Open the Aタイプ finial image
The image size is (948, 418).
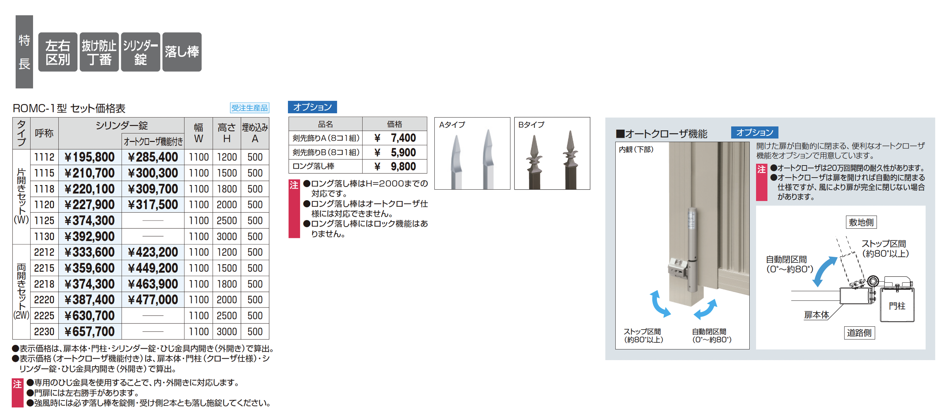(472, 153)
